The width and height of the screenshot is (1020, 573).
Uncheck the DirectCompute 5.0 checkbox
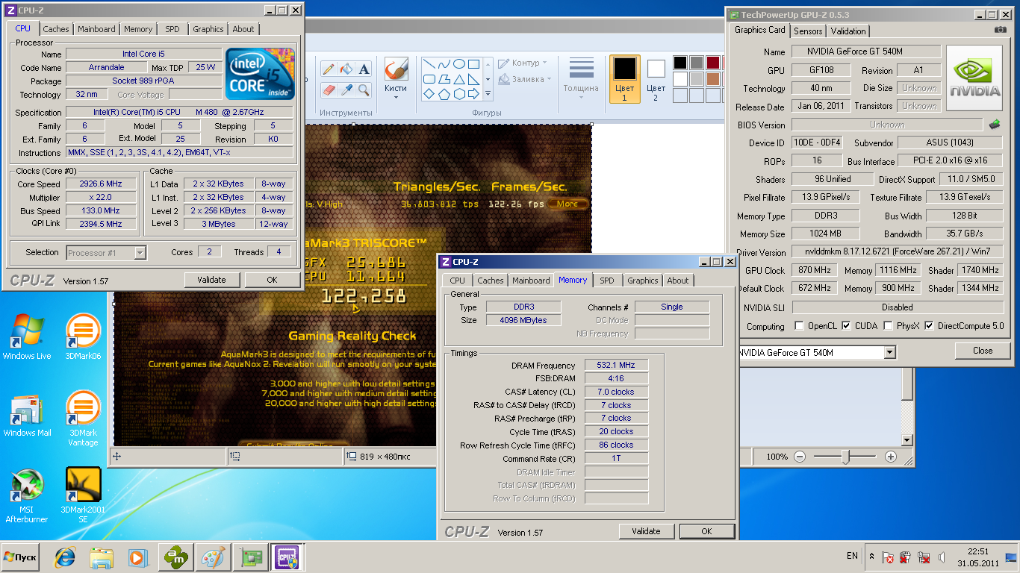(x=929, y=326)
